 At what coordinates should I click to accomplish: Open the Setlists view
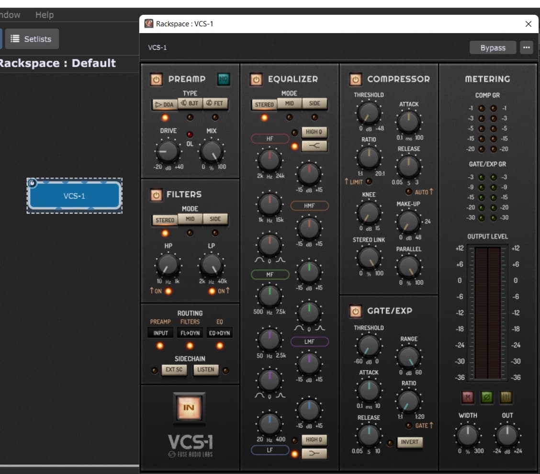click(32, 39)
